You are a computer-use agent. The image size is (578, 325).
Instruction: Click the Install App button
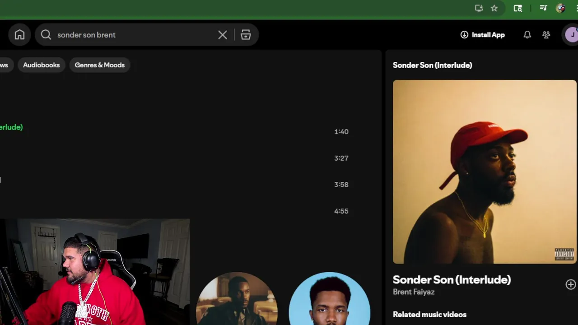482,35
